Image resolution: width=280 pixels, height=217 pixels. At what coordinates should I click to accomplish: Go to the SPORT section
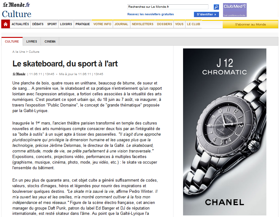click(x=52, y=24)
